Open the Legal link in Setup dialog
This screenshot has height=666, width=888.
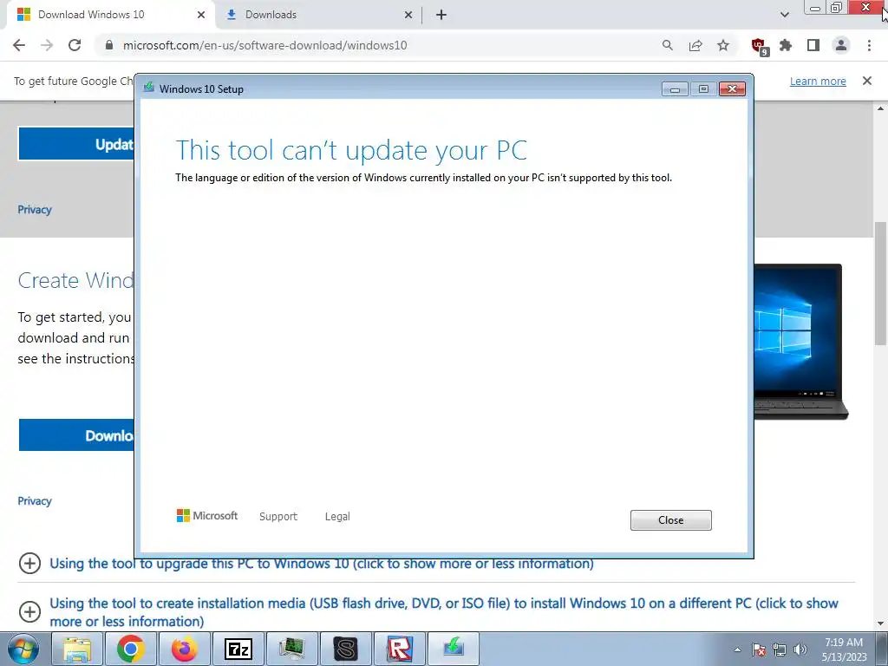coord(337,517)
